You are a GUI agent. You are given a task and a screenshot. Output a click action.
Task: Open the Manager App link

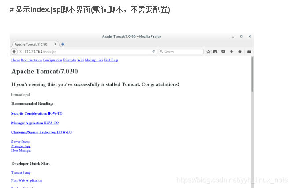point(21,146)
